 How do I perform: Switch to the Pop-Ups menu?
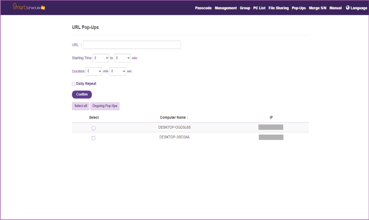pos(299,8)
